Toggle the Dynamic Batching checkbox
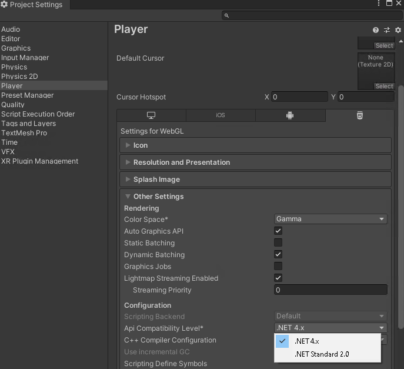This screenshot has height=369, width=404. tap(278, 254)
